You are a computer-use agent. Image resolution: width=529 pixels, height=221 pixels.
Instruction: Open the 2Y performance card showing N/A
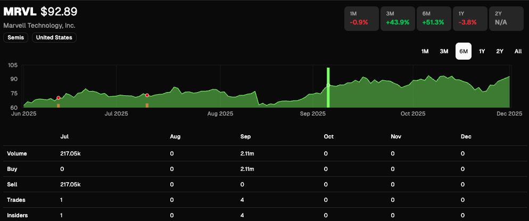pyautogui.click(x=506, y=19)
